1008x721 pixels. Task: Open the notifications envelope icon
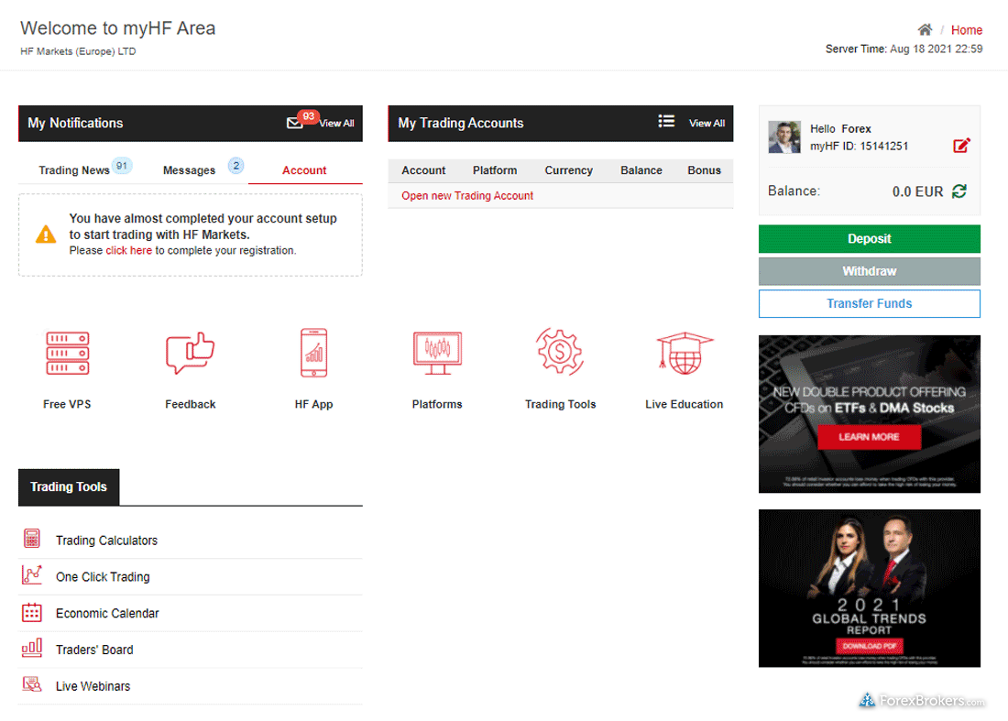(294, 123)
